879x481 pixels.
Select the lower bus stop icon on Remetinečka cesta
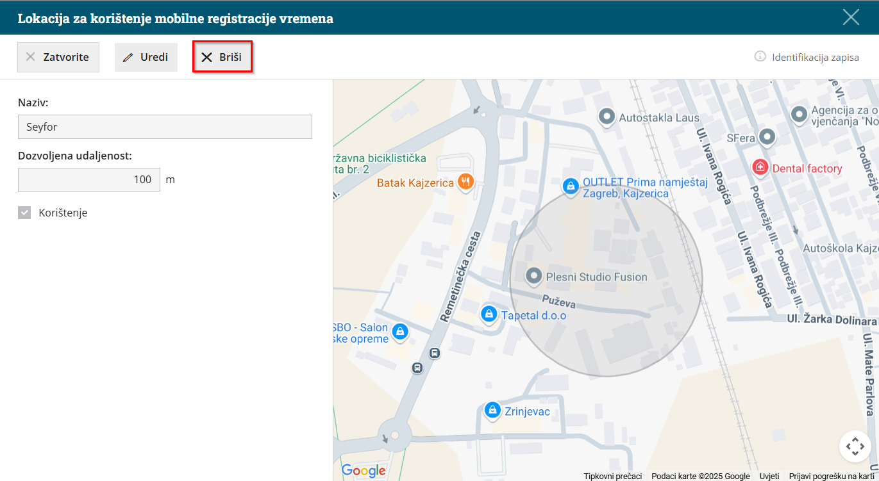pos(417,368)
